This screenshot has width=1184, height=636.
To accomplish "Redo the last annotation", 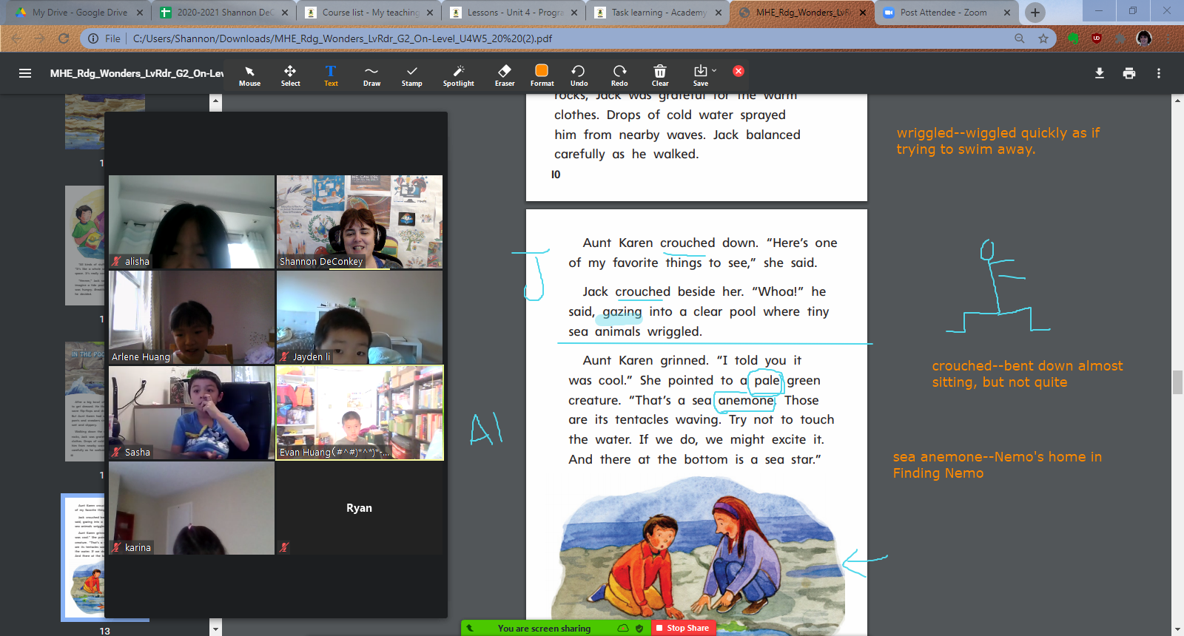I will [619, 75].
